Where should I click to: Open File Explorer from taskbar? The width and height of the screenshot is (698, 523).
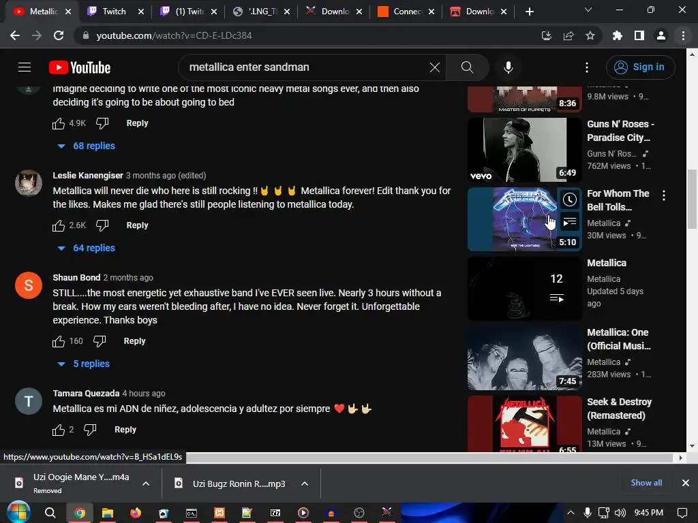pos(107,513)
